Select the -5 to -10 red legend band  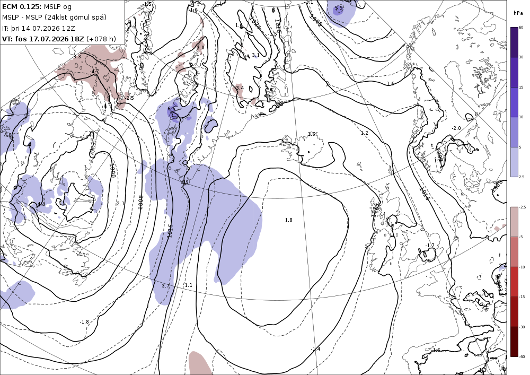[514, 251]
